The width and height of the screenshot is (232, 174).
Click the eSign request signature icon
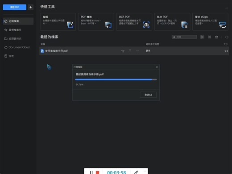coord(223,25)
